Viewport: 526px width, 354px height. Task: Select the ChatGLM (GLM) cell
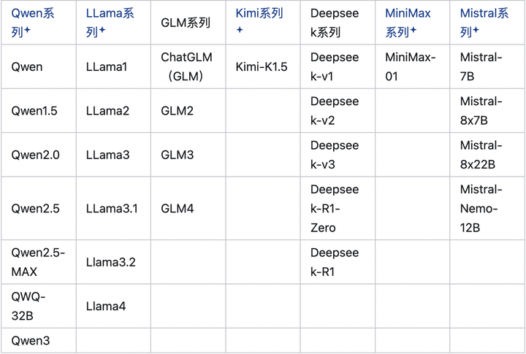186,66
